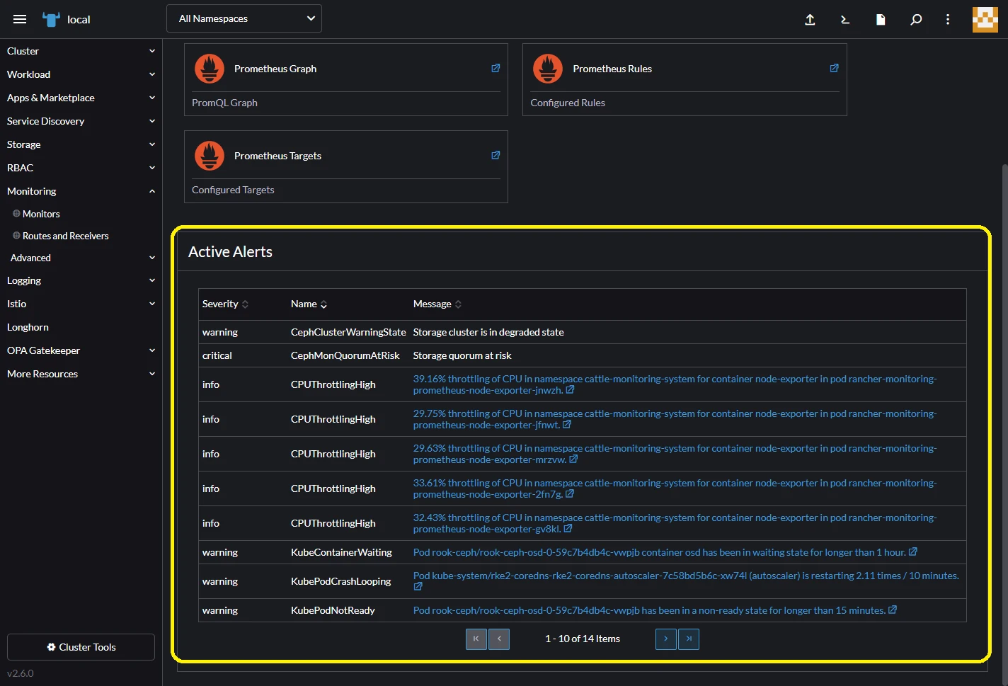
Task: Open Prometheus Graph external link icon
Action: [x=496, y=68]
